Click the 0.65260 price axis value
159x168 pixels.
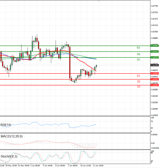click(154, 102)
